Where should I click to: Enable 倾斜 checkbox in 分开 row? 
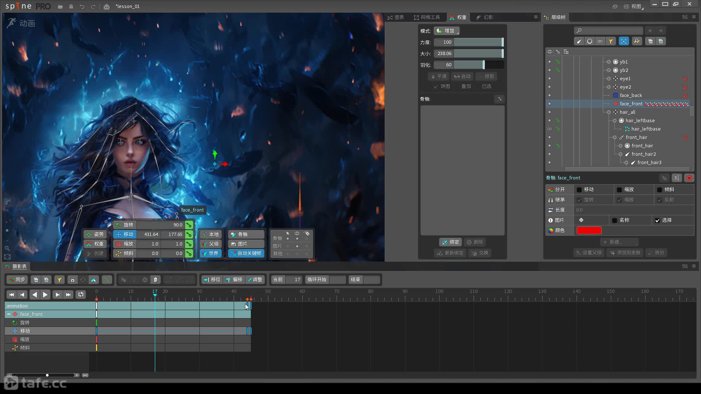659,190
